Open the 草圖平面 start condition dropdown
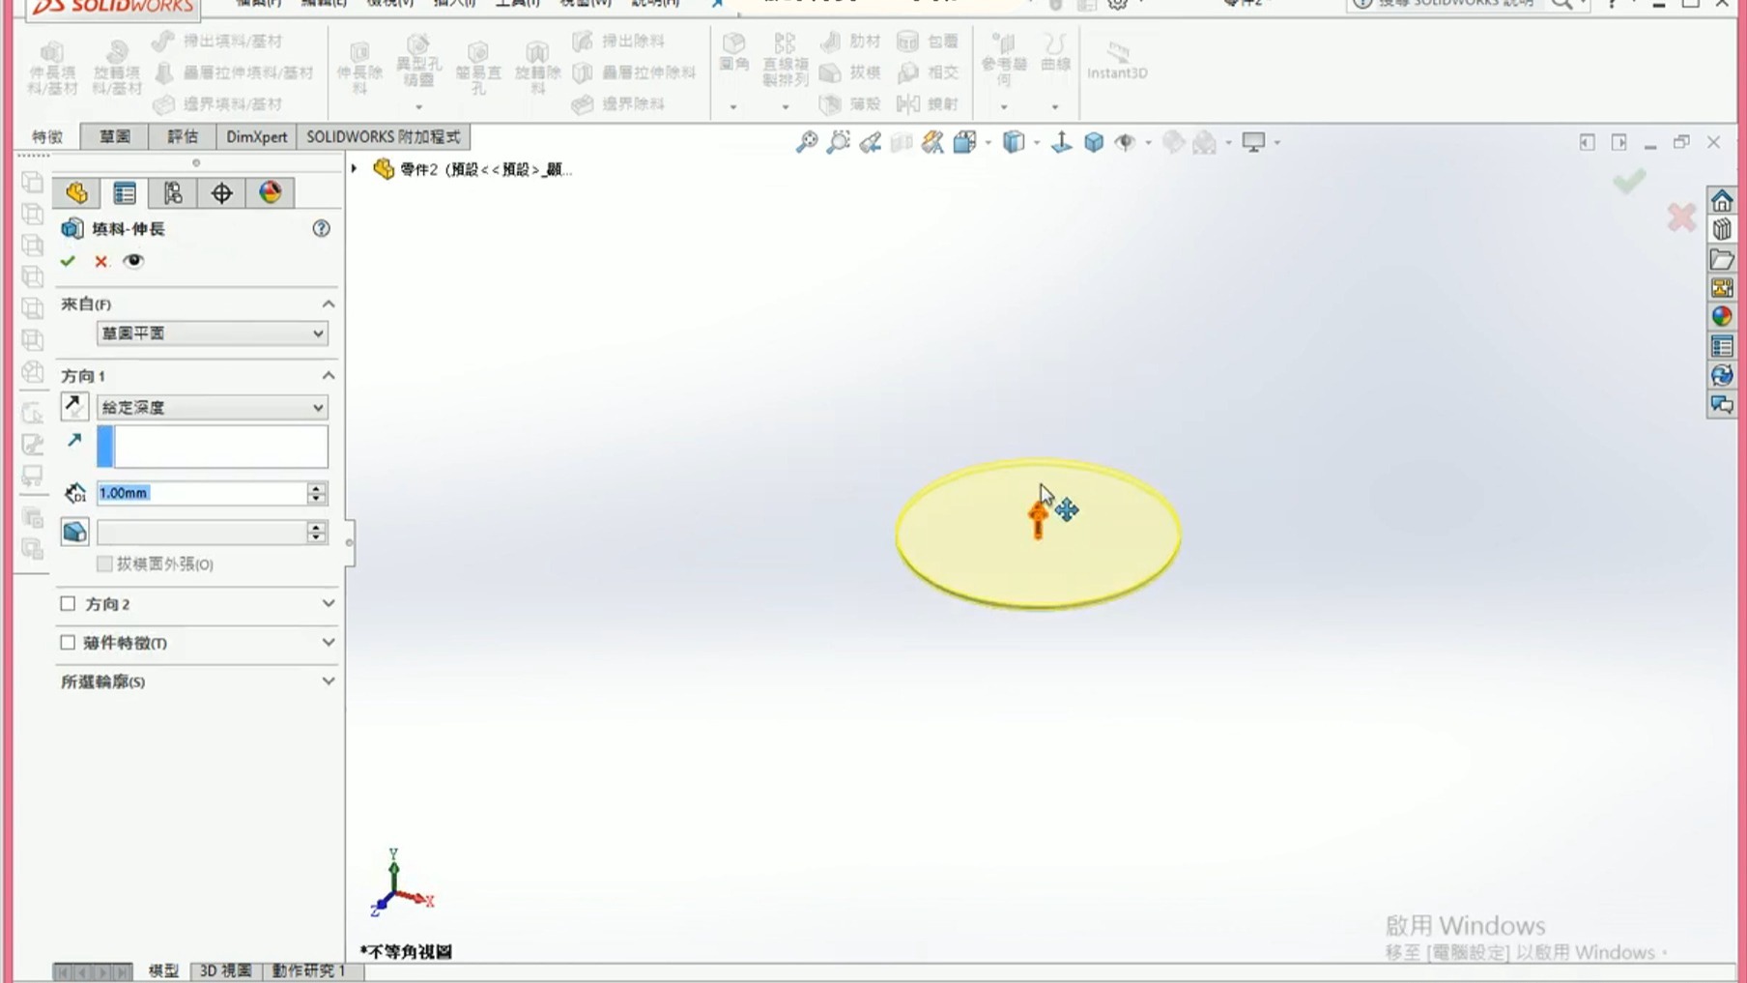 212,333
